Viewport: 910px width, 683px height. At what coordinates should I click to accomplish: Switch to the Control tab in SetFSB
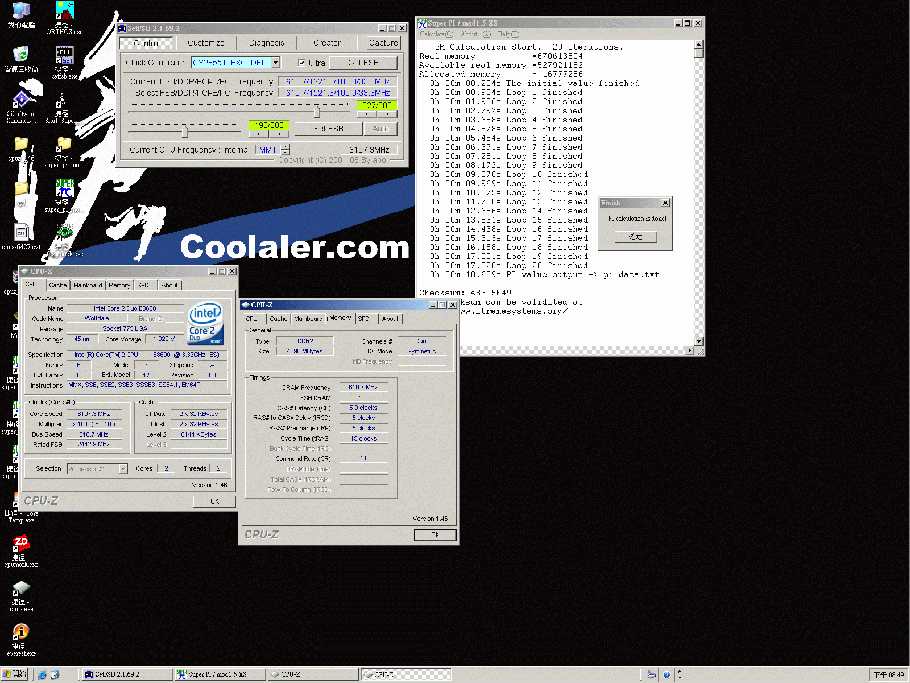tap(147, 43)
